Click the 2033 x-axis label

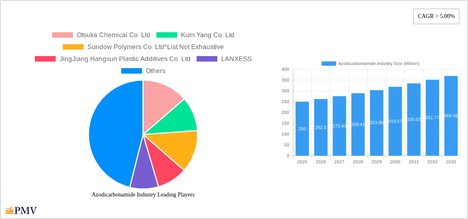click(x=451, y=162)
